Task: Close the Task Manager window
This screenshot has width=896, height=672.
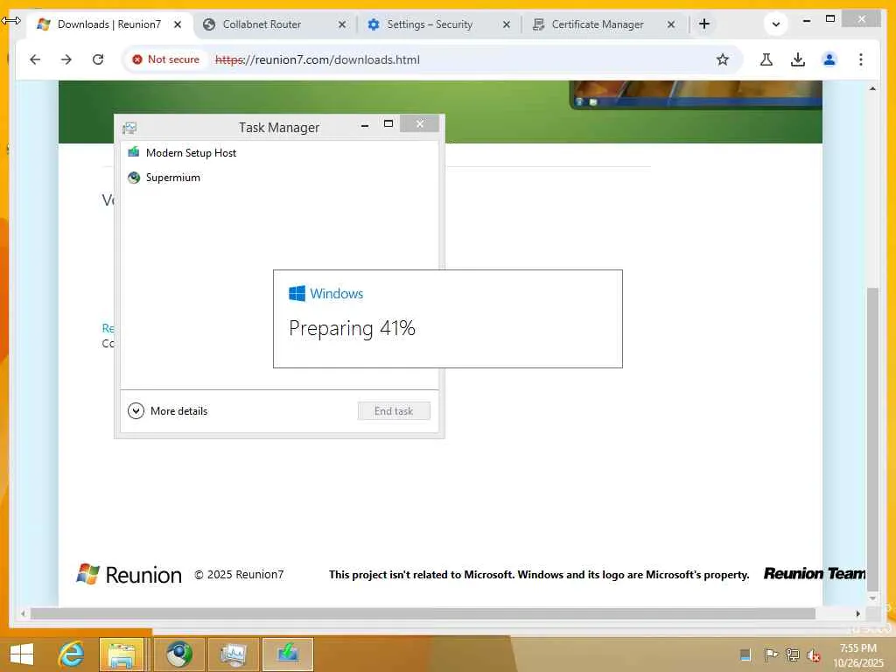Action: [x=420, y=123]
